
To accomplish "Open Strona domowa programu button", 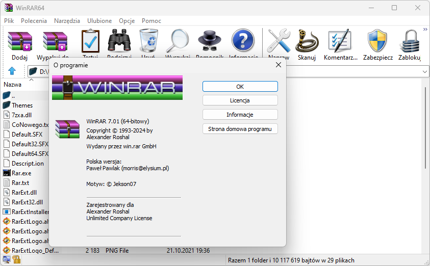I will [x=240, y=129].
